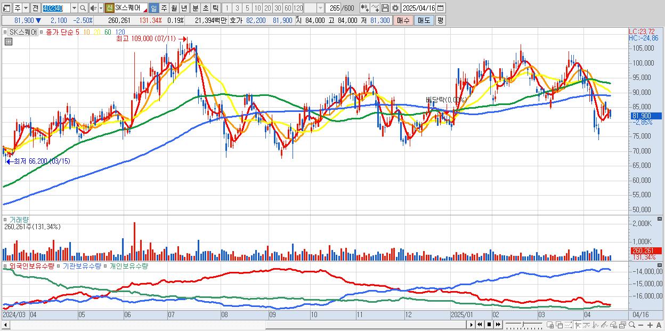Click the overlapping windows icon

click(559, 325)
